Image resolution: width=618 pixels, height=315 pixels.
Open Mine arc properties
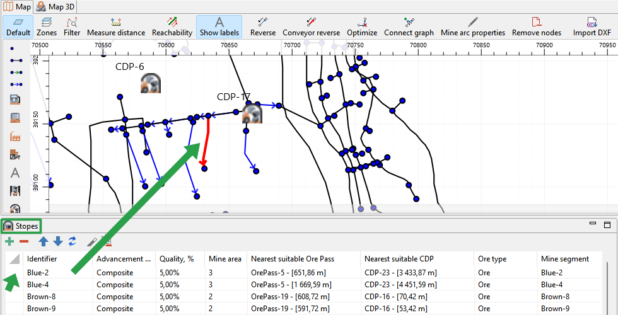point(473,26)
